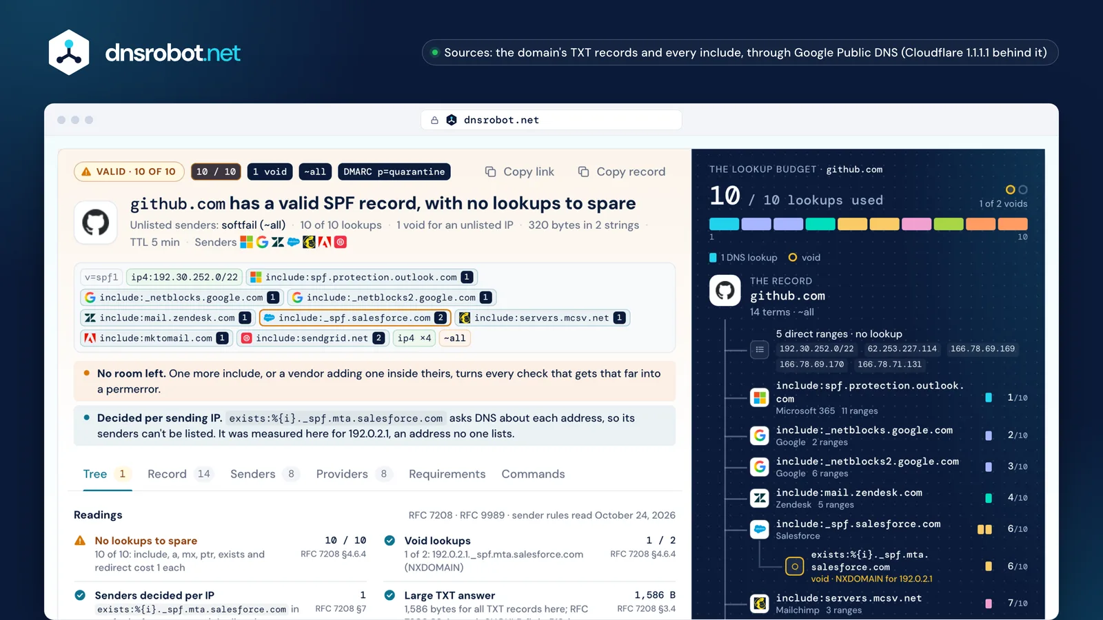Click the ~all term chip

click(x=455, y=338)
